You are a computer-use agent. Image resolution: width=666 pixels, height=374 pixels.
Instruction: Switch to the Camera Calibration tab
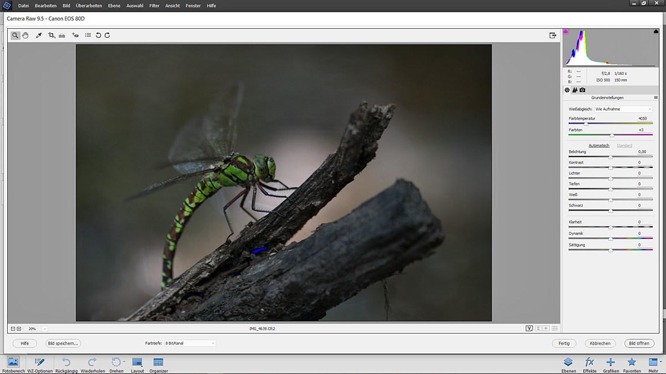pos(582,90)
